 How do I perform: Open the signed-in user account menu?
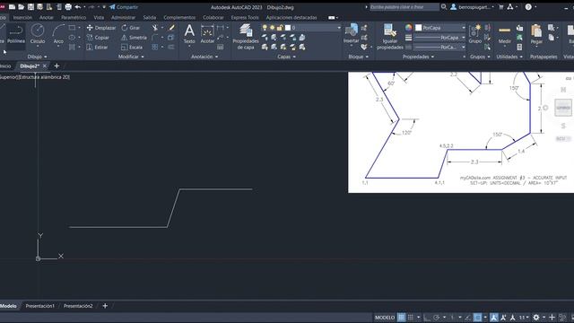click(x=472, y=7)
